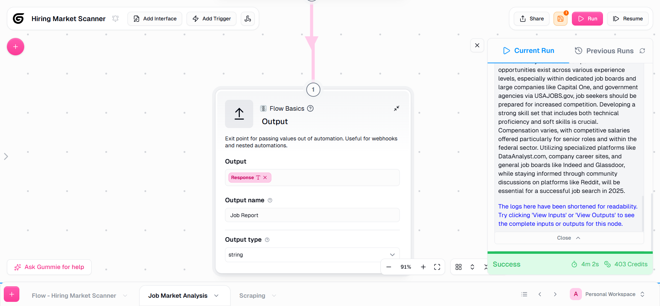The image size is (660, 306).
Task: Switch to the Current Run tab
Action: (x=529, y=51)
